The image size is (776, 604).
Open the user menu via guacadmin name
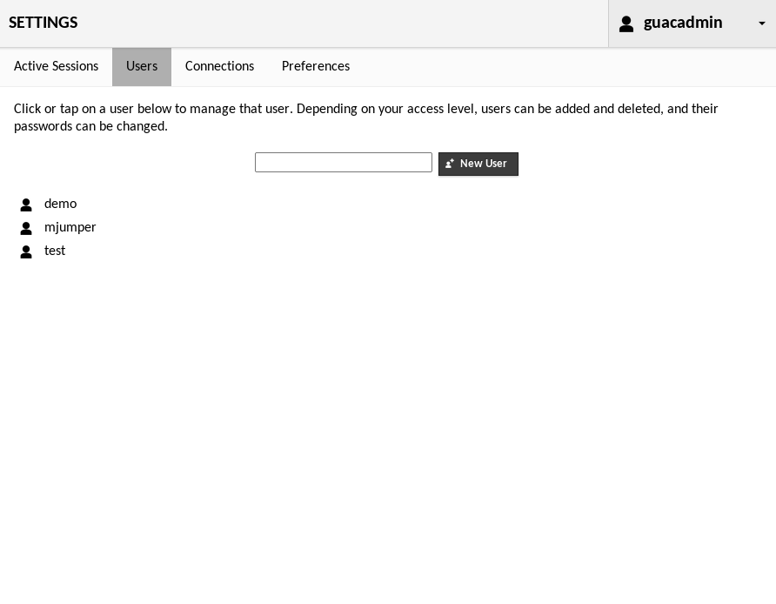pos(683,23)
